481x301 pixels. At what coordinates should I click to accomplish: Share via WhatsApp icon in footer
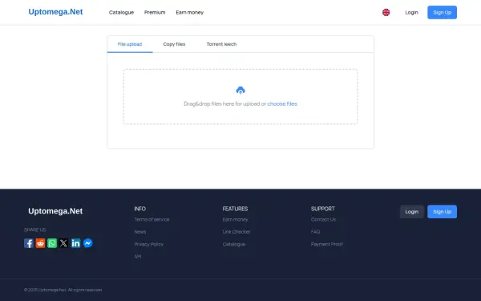52,243
